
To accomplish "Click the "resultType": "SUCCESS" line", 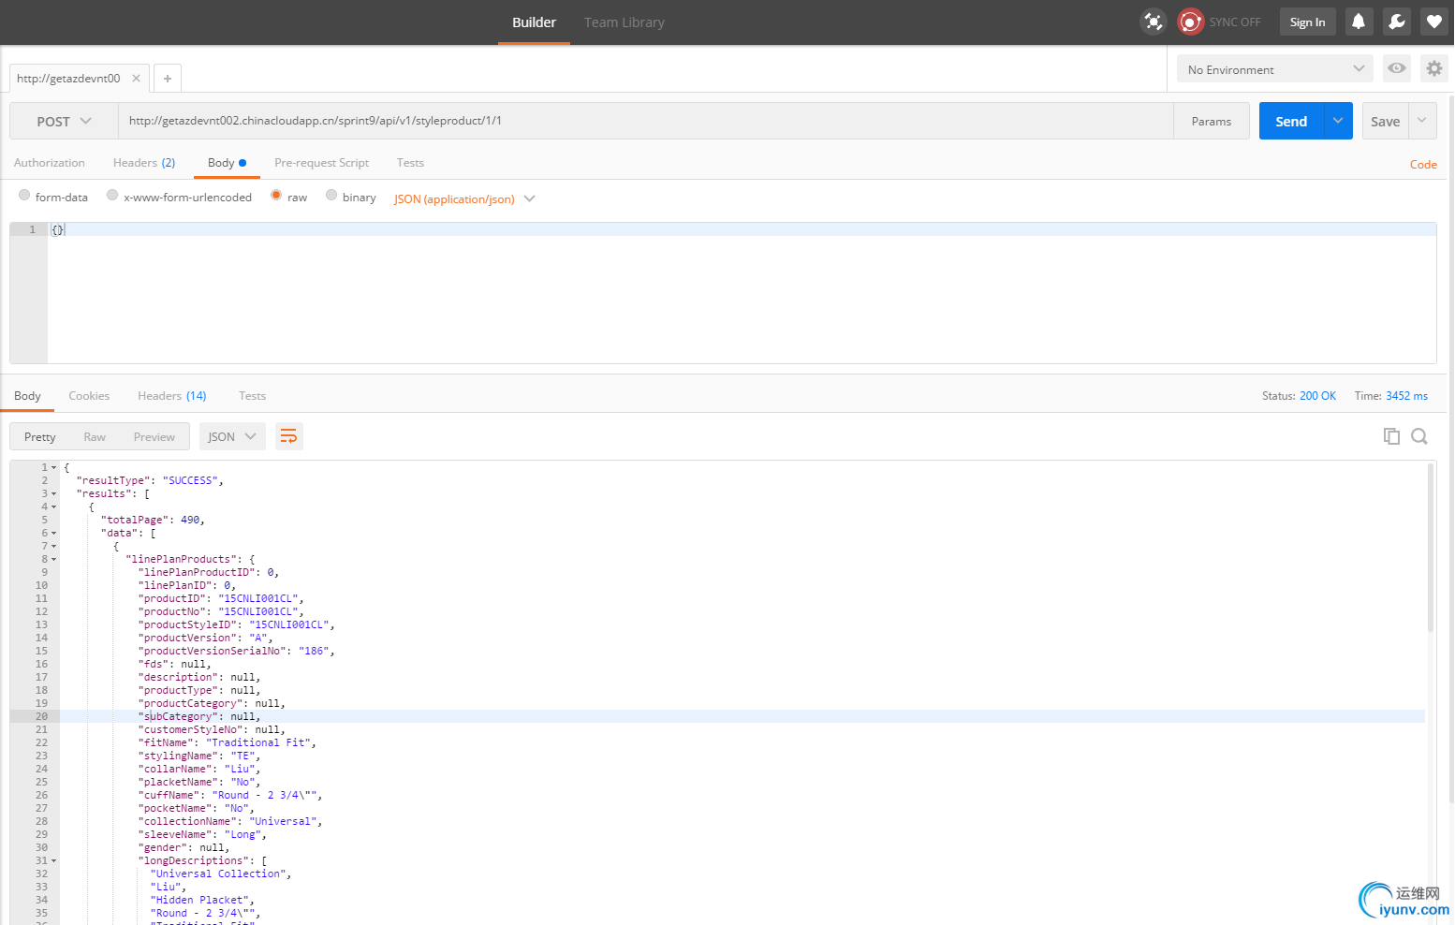I will coord(150,480).
